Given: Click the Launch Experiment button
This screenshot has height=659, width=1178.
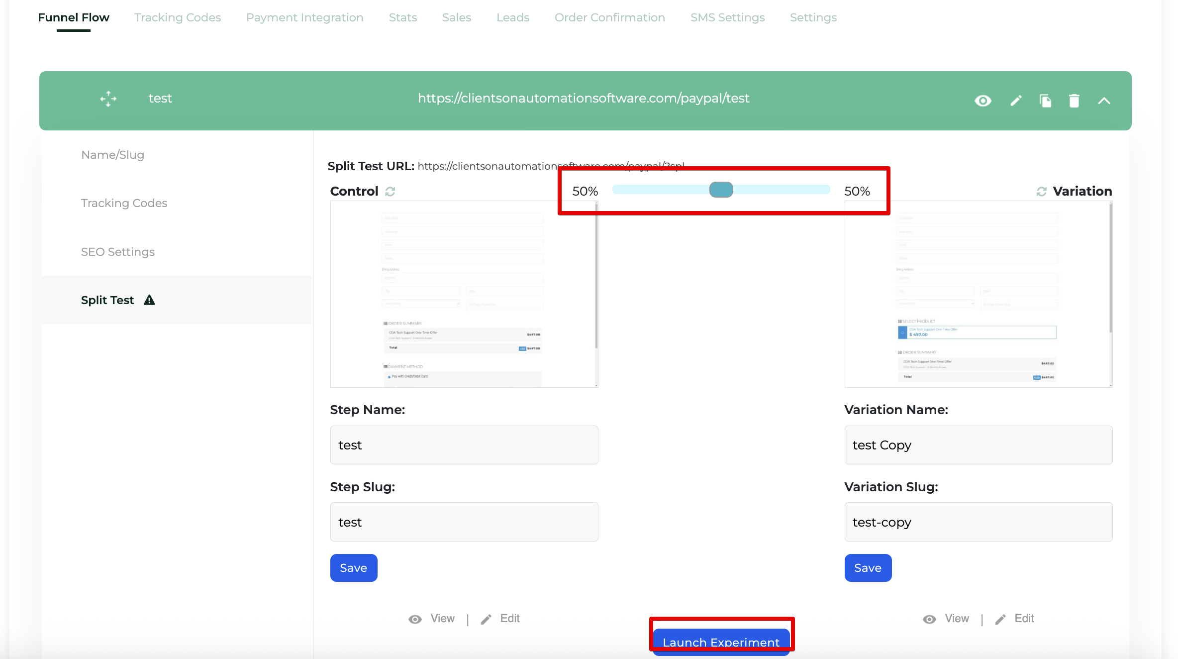Looking at the screenshot, I should [721, 642].
